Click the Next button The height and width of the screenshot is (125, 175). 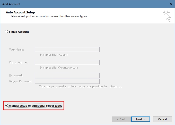pyautogui.click(x=140, y=119)
